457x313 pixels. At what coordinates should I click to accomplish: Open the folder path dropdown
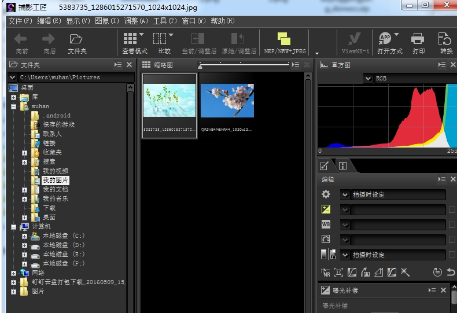13,77
